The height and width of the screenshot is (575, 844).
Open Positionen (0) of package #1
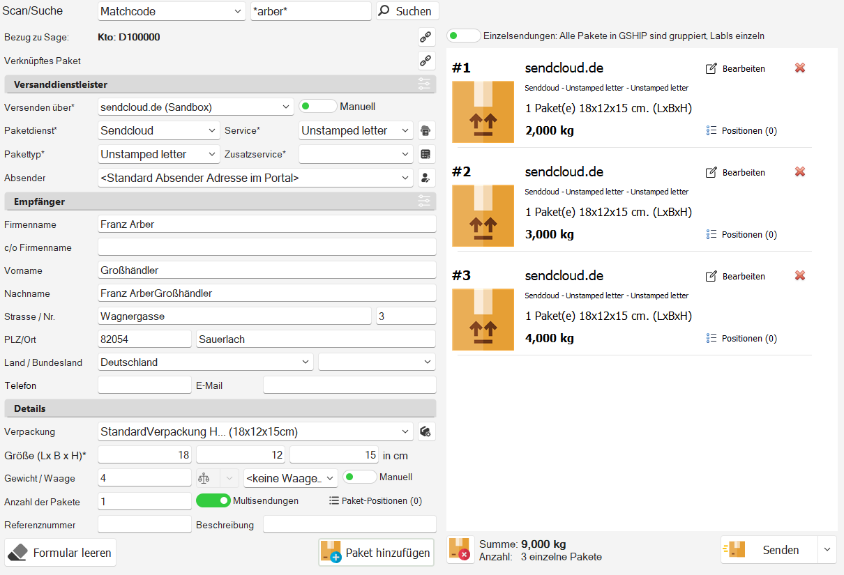pyautogui.click(x=741, y=130)
